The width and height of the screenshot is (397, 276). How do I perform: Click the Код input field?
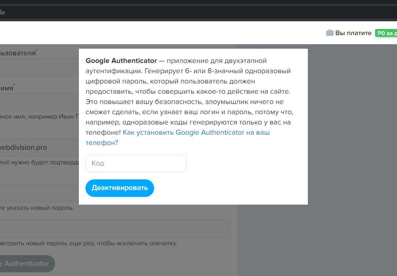[136, 163]
